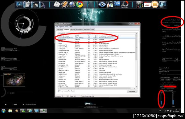Open the stacked shortcuts folder in the dock

(140, 5)
